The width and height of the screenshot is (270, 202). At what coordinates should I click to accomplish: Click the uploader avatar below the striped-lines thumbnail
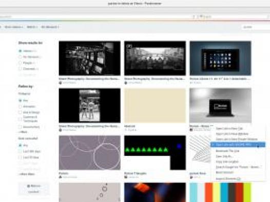coord(191,177)
